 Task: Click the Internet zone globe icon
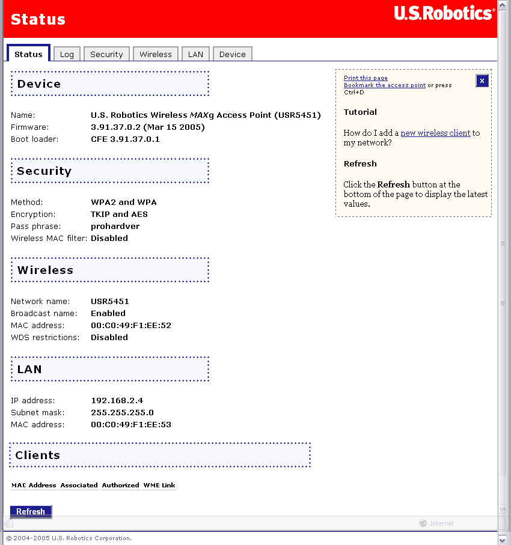(423, 523)
